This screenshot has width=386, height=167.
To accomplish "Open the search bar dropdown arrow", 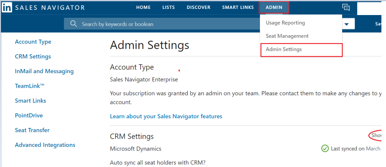I will click(x=347, y=24).
